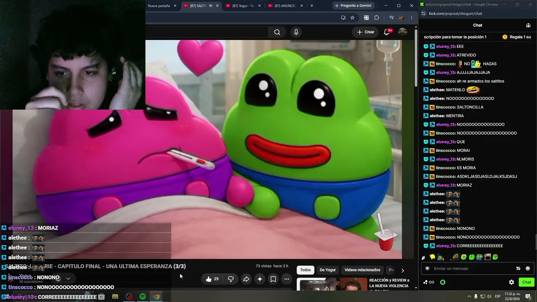Open the ESP language switcher
Screen dimensions: 537x302
[498, 297]
